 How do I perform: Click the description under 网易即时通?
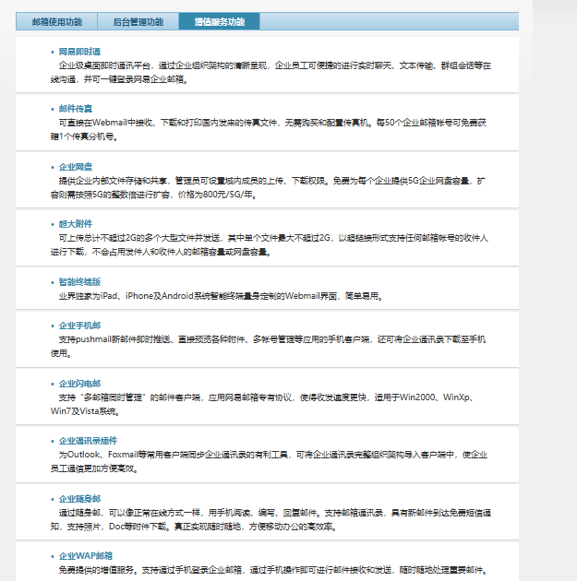pos(270,73)
